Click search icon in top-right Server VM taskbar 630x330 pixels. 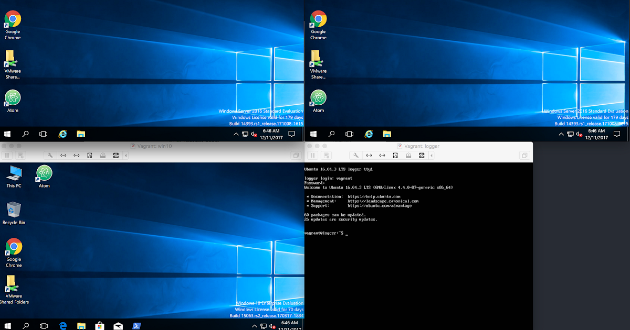(331, 134)
